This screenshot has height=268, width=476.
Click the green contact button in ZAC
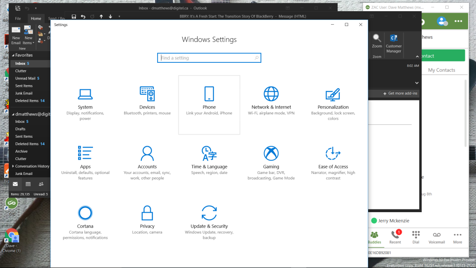(443, 56)
